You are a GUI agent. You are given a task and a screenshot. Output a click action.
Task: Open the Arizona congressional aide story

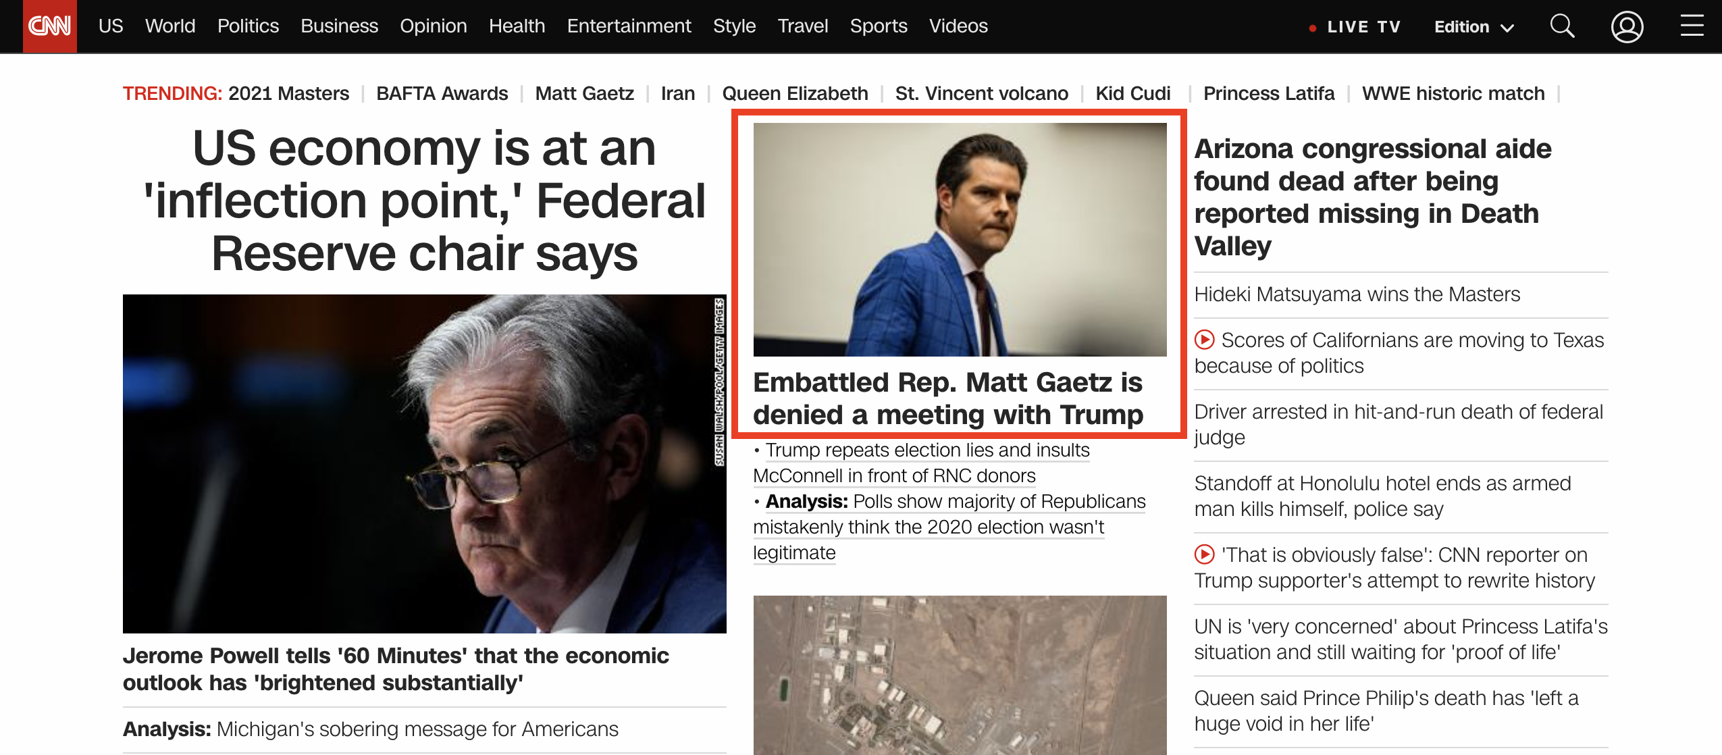(x=1372, y=197)
